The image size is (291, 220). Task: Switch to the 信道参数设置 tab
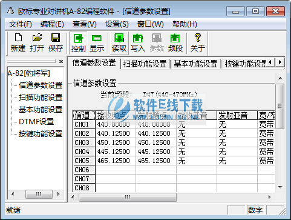point(94,63)
